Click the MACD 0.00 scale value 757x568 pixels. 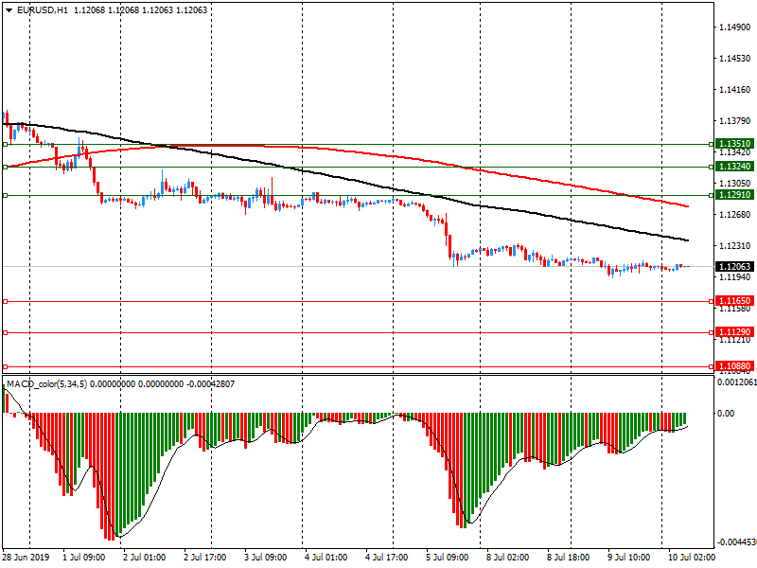(726, 413)
